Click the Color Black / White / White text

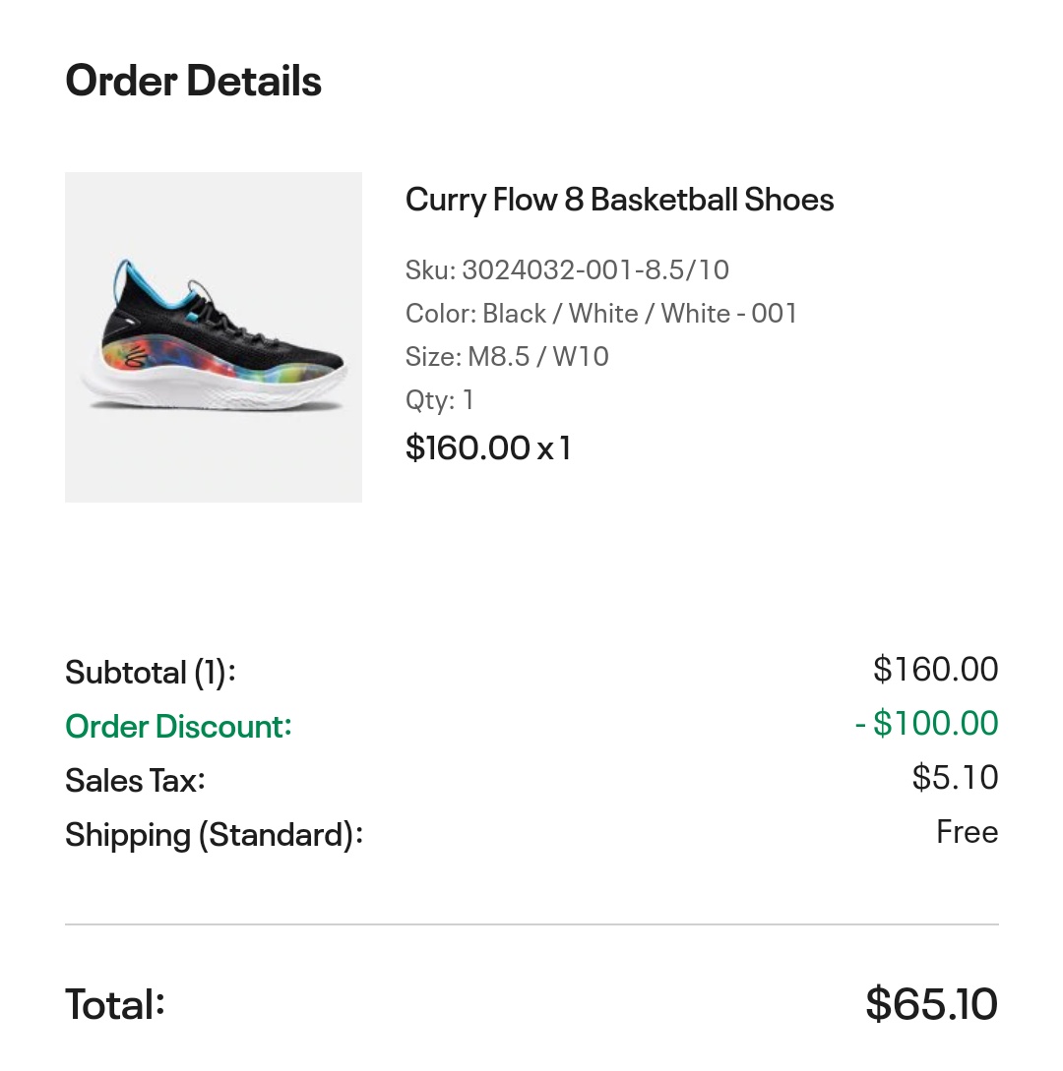pos(600,314)
